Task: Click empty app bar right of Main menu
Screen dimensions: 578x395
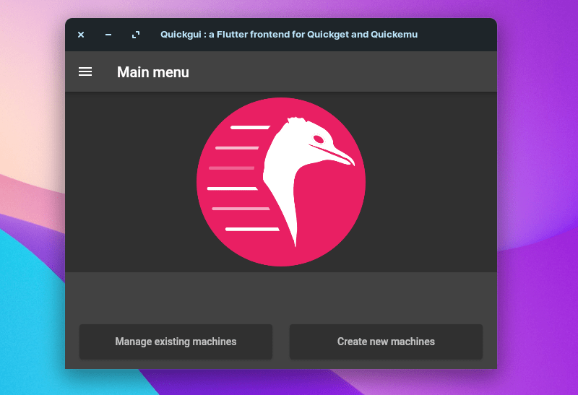Action: tap(361, 71)
